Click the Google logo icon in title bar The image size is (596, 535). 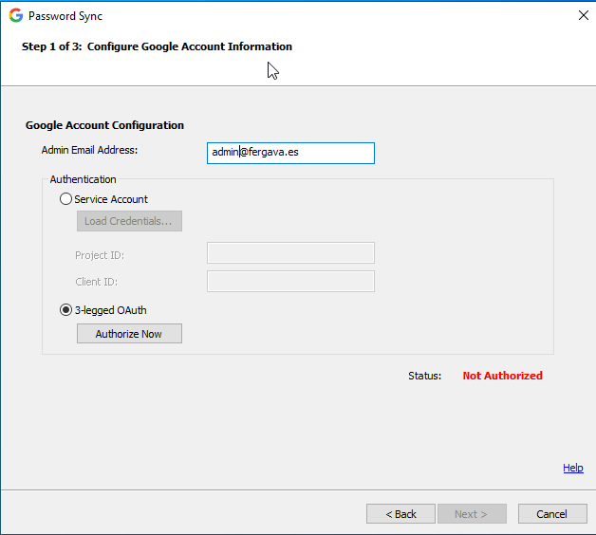(x=16, y=15)
